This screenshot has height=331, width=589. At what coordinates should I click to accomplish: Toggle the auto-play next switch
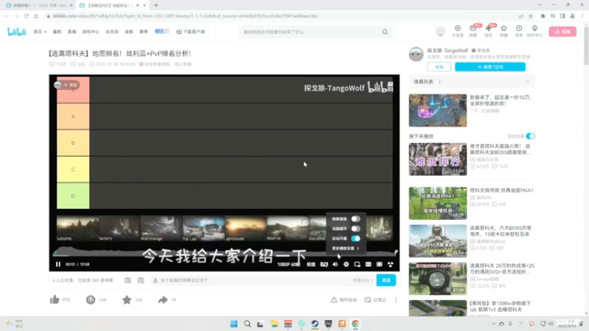pyautogui.click(x=530, y=136)
